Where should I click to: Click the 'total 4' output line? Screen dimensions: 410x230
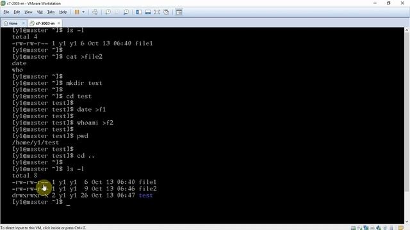click(x=24, y=37)
